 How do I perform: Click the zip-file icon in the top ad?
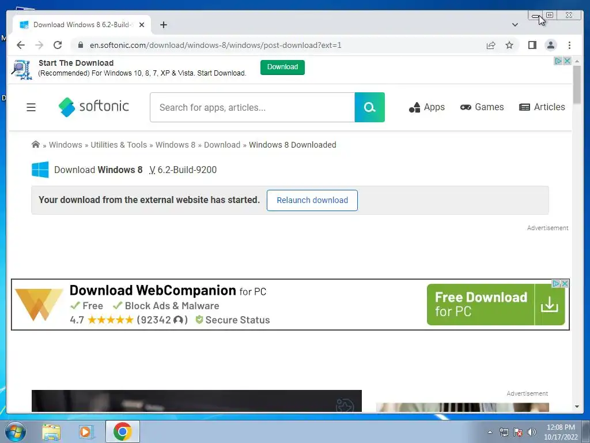pos(22,70)
